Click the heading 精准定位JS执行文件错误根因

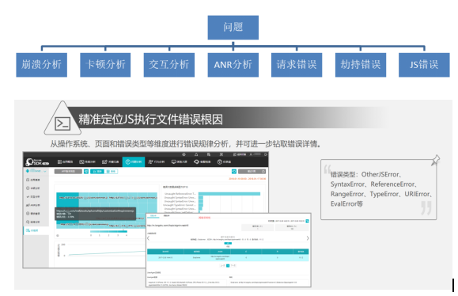(x=150, y=120)
